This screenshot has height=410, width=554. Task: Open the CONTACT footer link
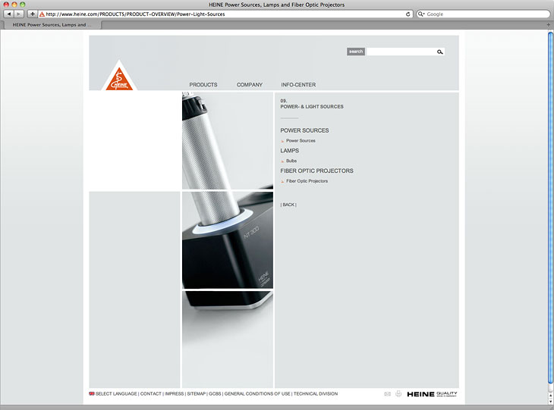[150, 394]
